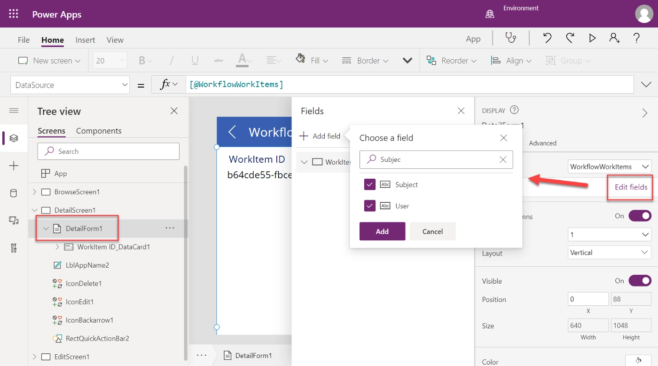658x366 pixels.
Task: Open the font color picker
Action: tap(244, 60)
